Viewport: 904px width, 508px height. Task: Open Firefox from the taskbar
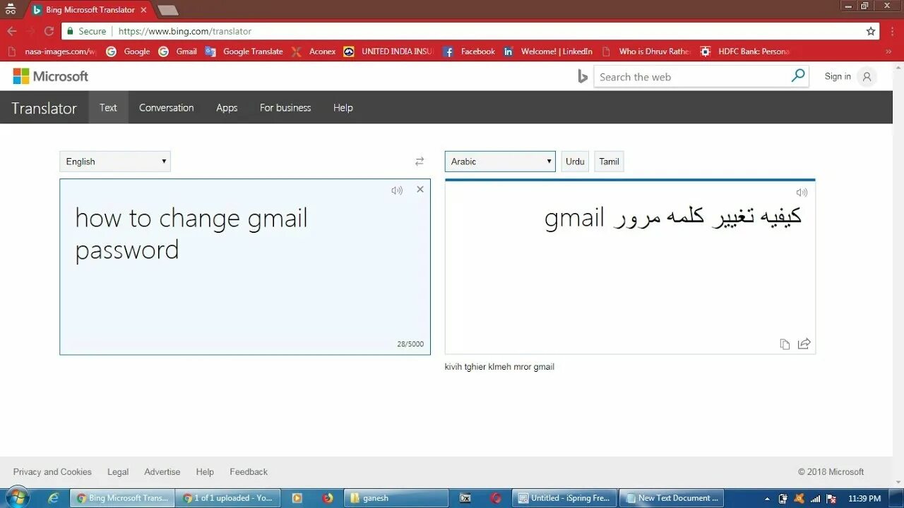pos(328,498)
